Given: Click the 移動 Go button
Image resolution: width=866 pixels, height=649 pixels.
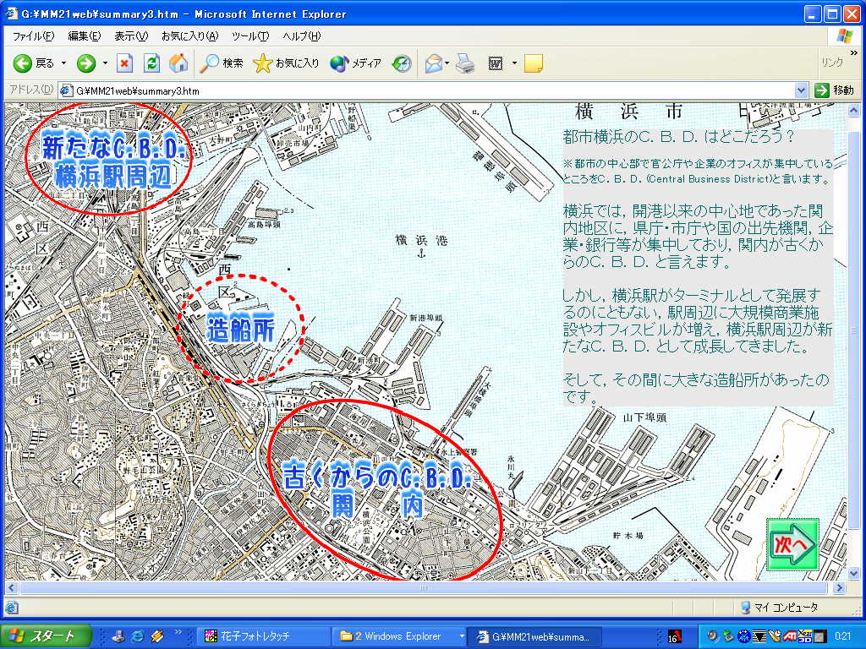Looking at the screenshot, I should point(835,90).
